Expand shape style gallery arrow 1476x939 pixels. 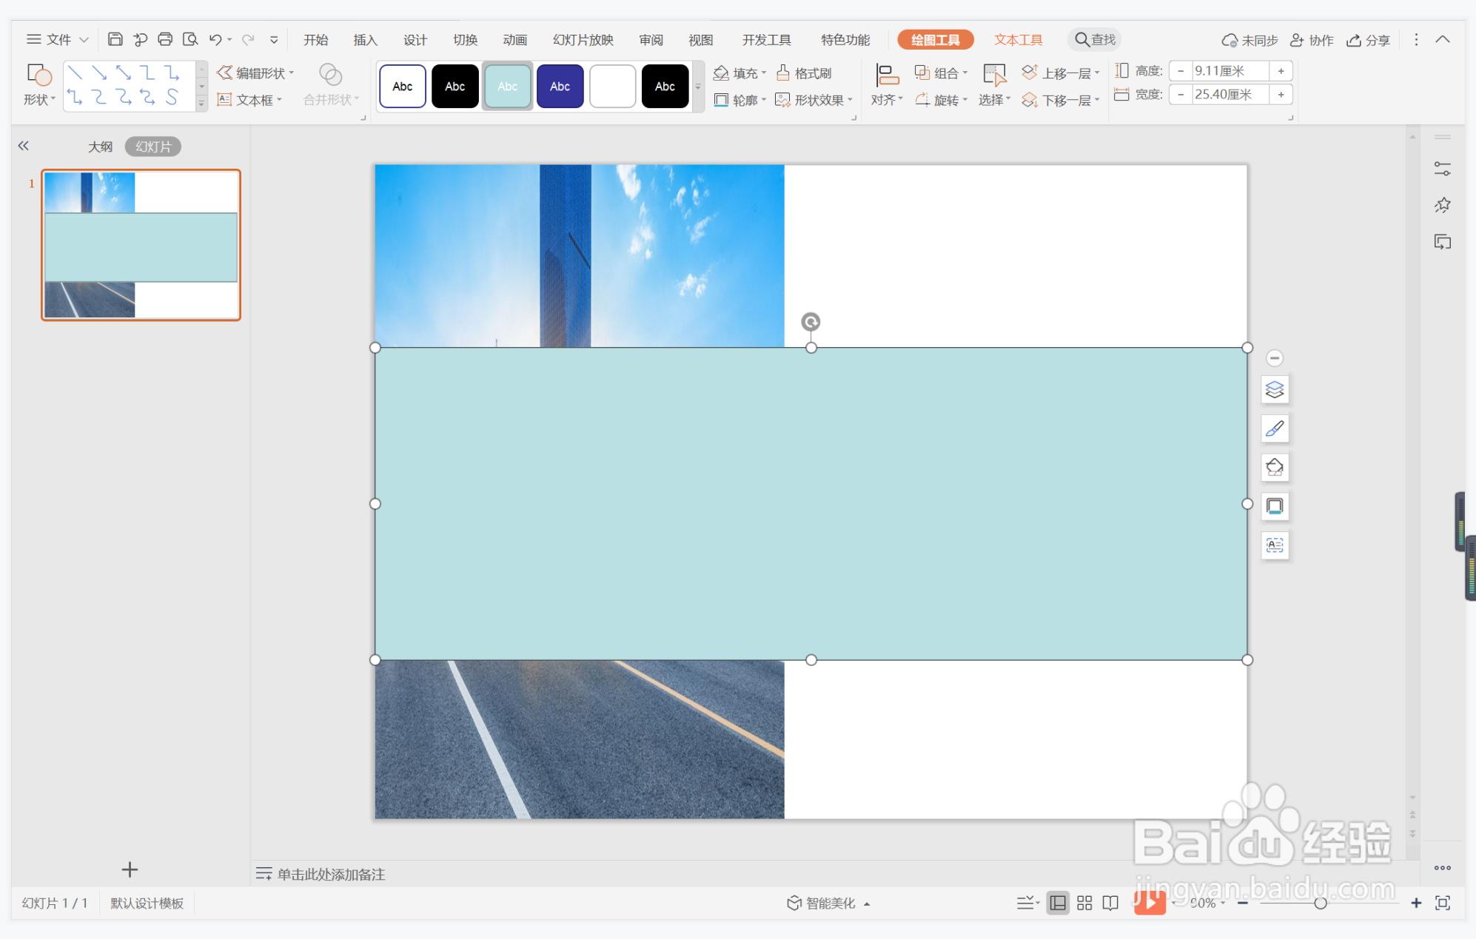point(697,87)
